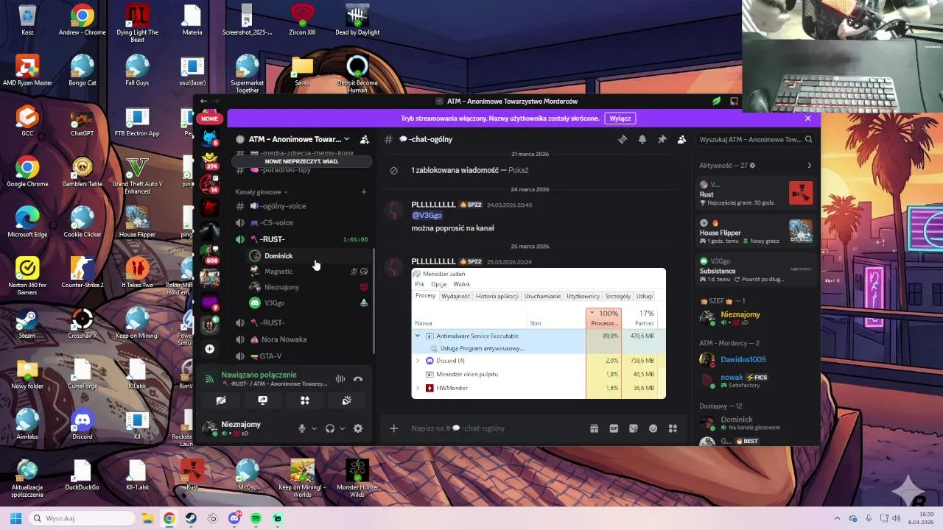Viewport: 943px width, 530px height.
Task: Open Dawidos1005 member profile
Action: [x=757, y=359]
